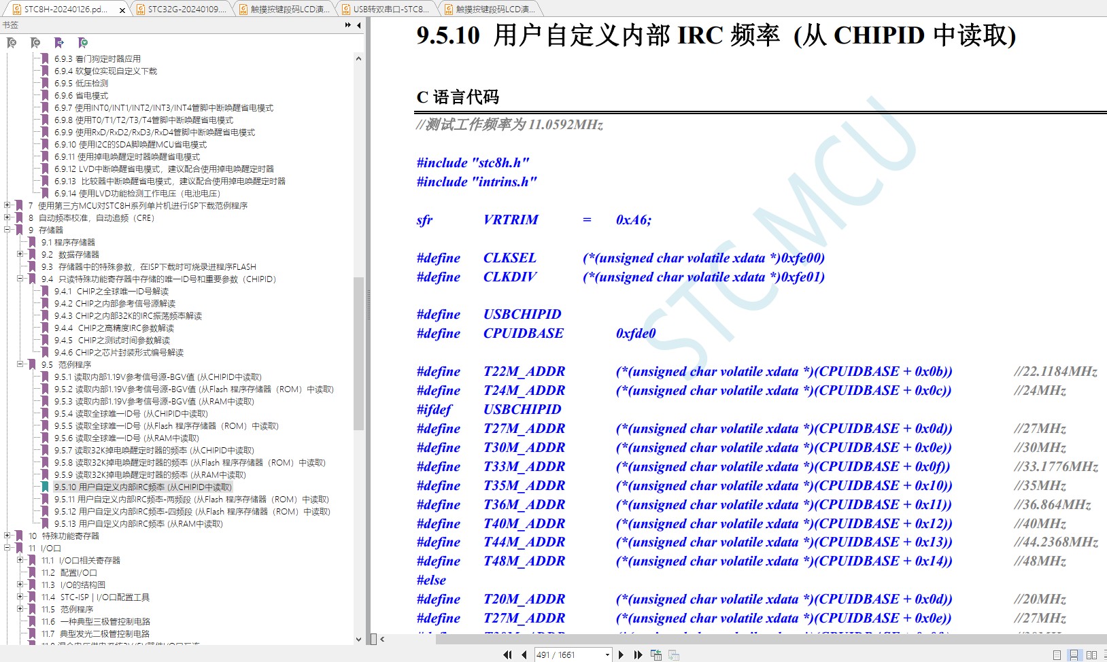Click bookmarks panel scroll-up arrow
Screen dimensions: 1107x662
point(358,58)
